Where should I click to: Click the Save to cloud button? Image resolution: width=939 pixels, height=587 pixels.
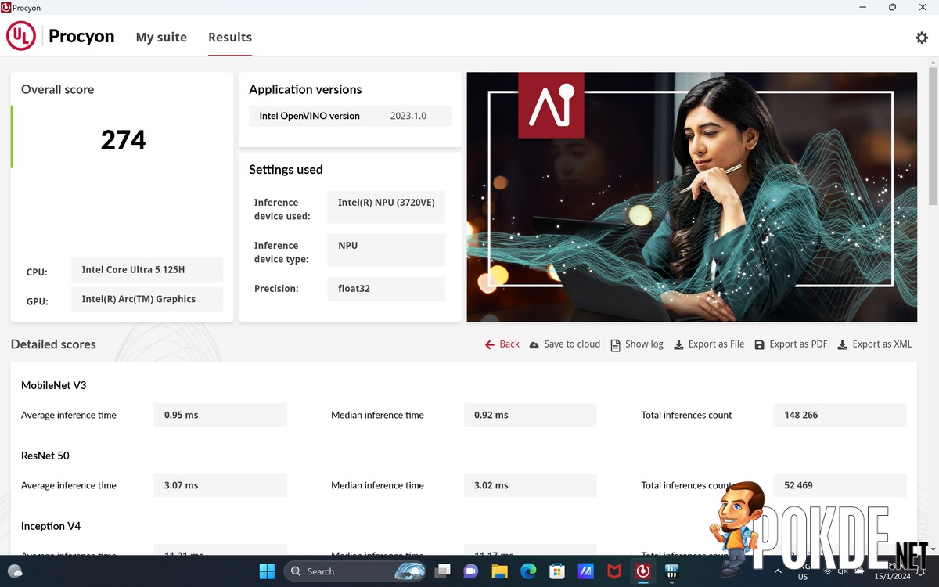pyautogui.click(x=565, y=344)
